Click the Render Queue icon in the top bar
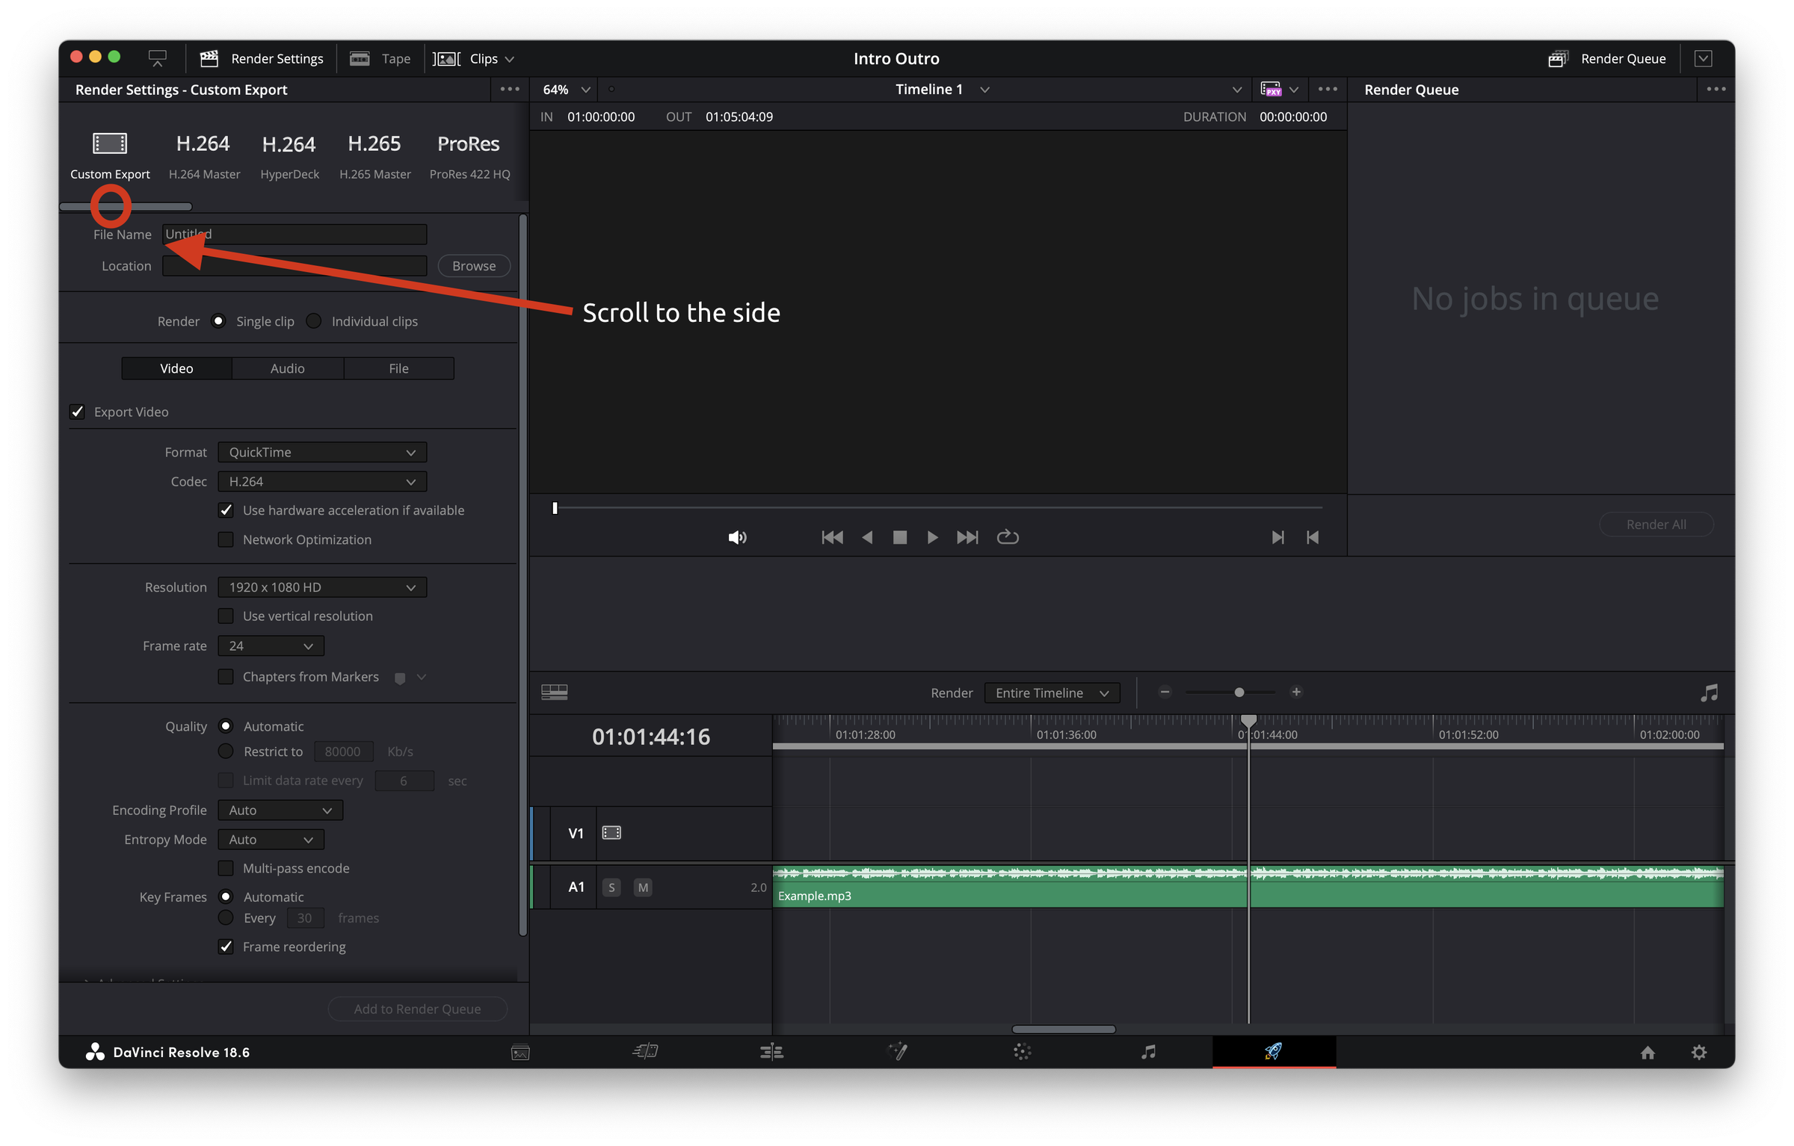 coord(1559,58)
